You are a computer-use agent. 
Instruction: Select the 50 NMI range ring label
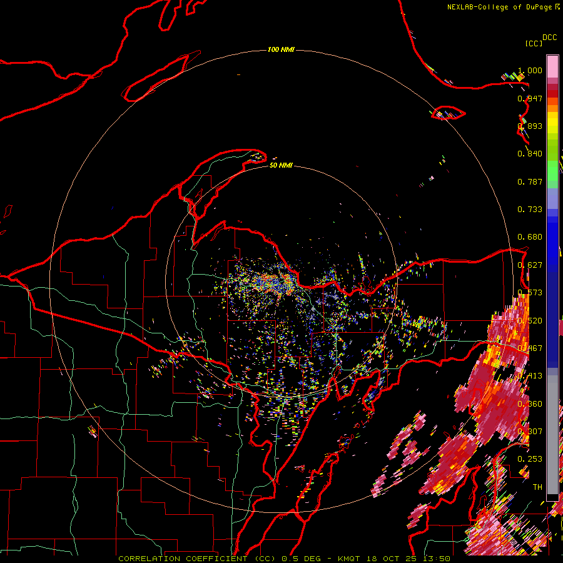point(281,165)
